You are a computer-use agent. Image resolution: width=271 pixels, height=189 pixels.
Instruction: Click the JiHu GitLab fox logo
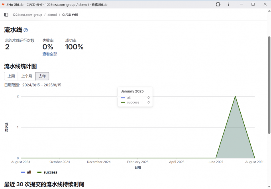coord(4,4)
